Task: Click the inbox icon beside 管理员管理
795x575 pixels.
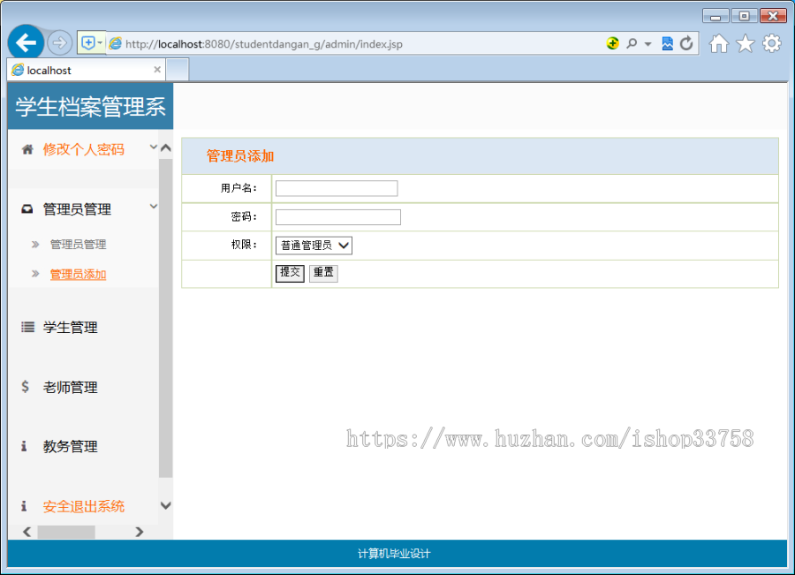Action: [26, 209]
